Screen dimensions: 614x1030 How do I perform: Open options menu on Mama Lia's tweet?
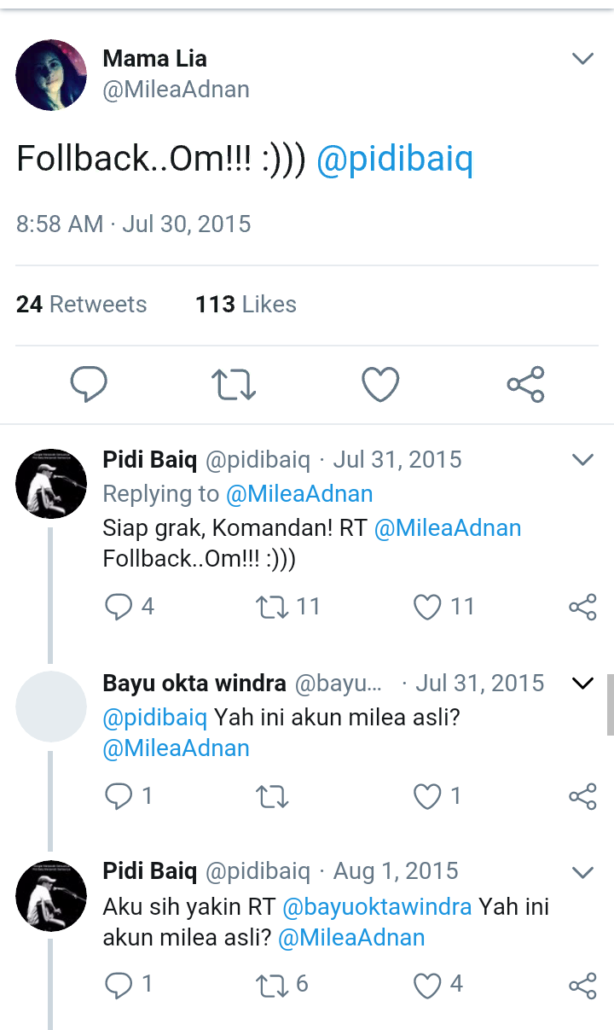(x=582, y=58)
